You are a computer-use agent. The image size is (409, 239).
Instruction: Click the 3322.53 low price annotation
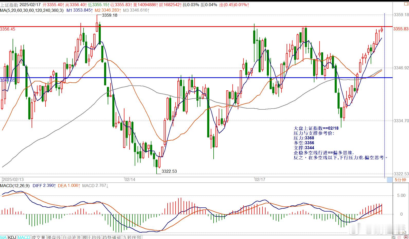(169, 171)
